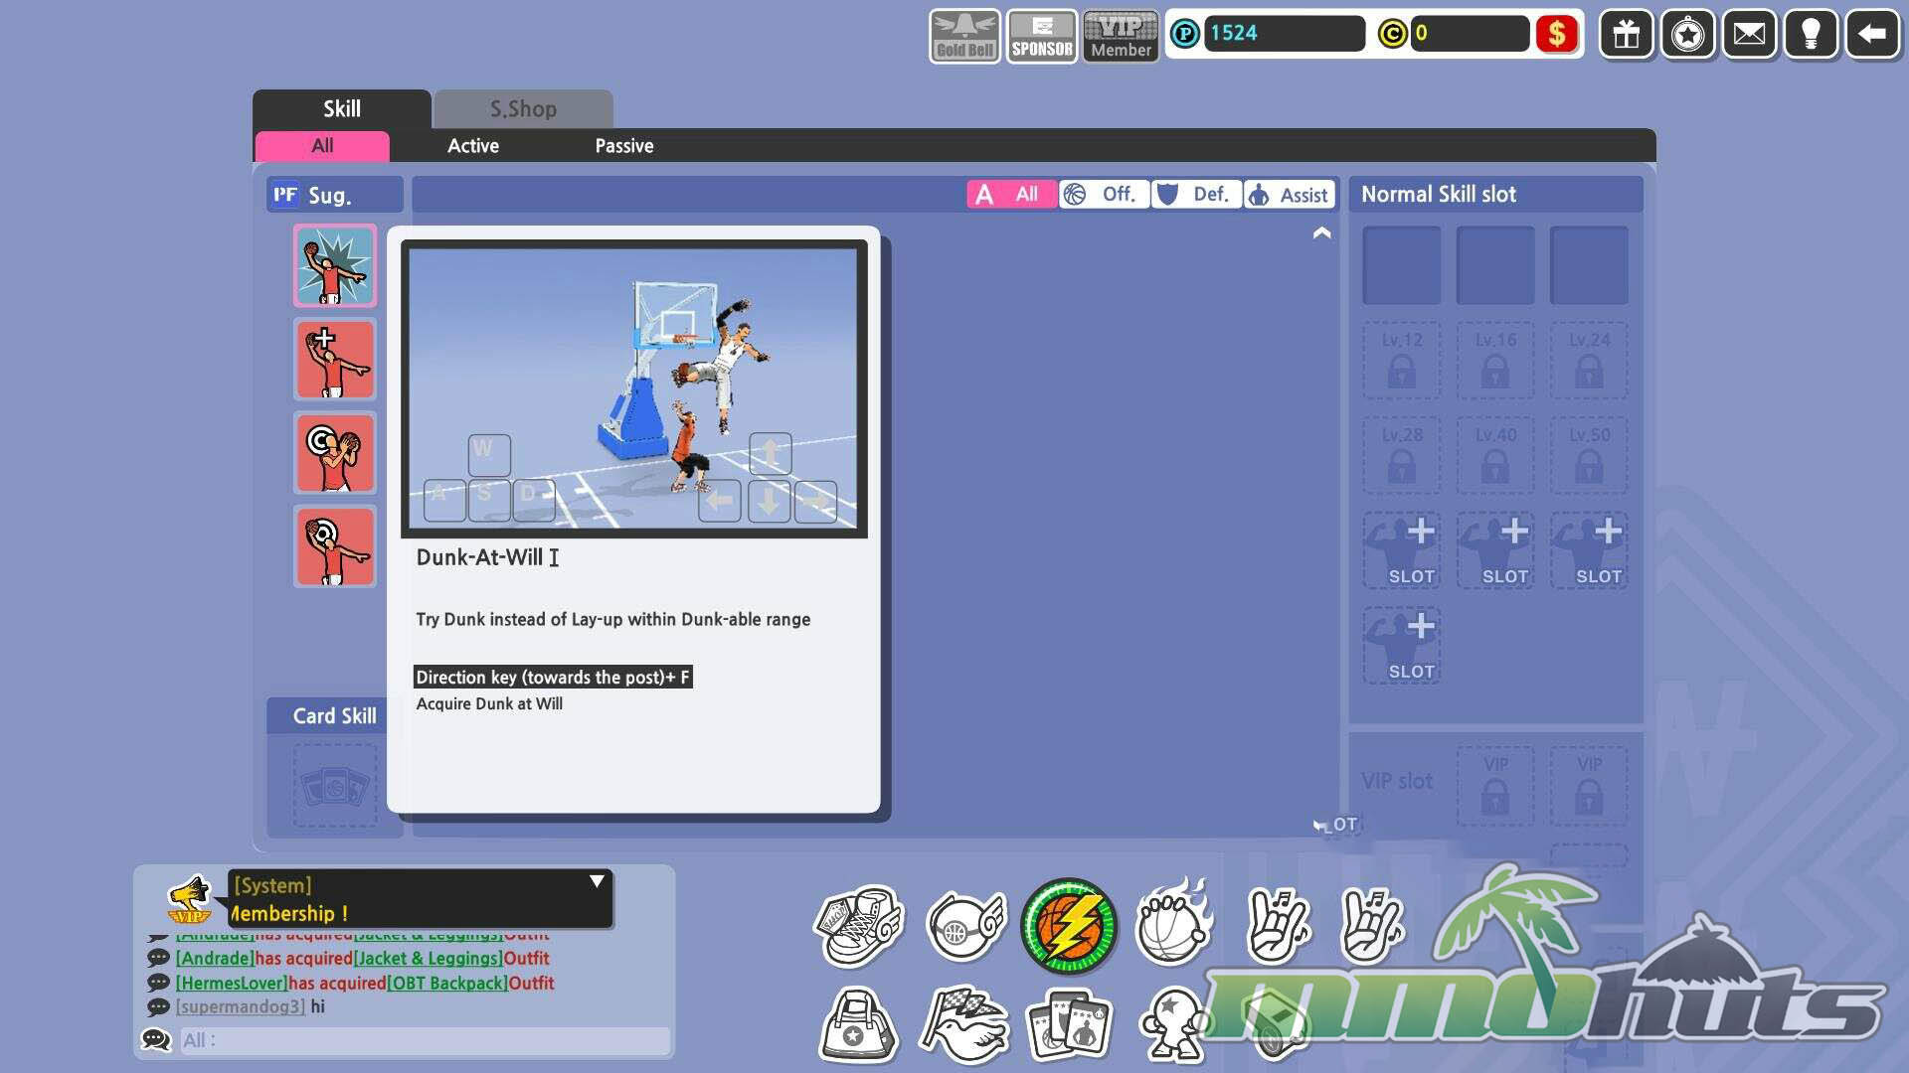Select the Dunk-At-Will skill thumbnail
The image size is (1909, 1073).
coord(335,265)
